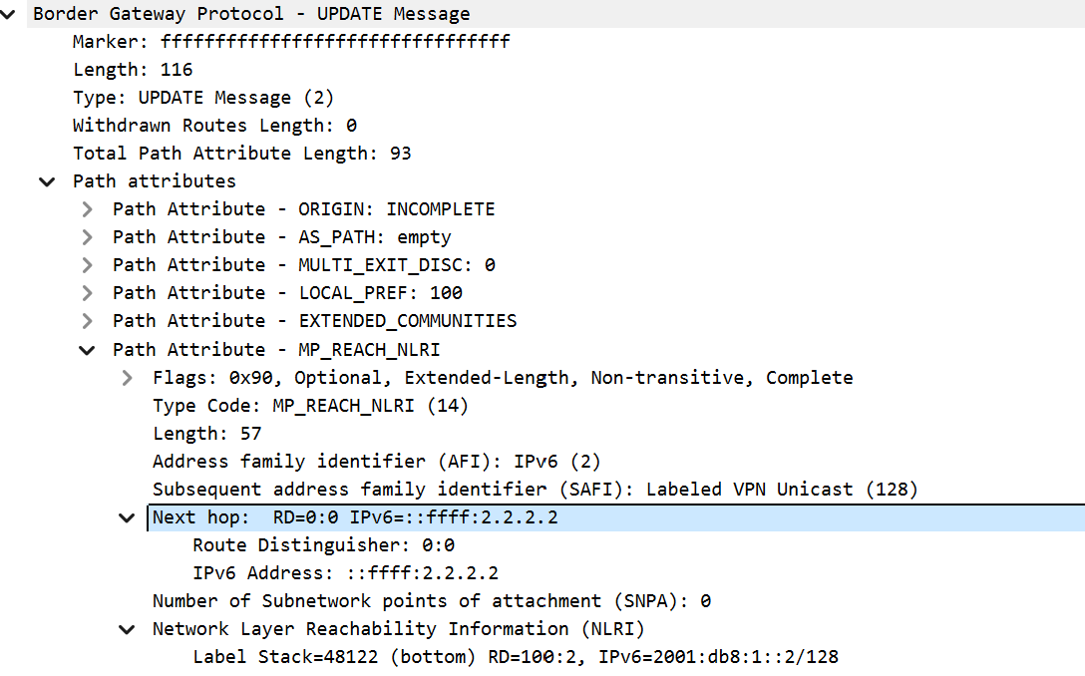
Task: Expand the Flags: 0x90 entry
Action: tap(128, 378)
